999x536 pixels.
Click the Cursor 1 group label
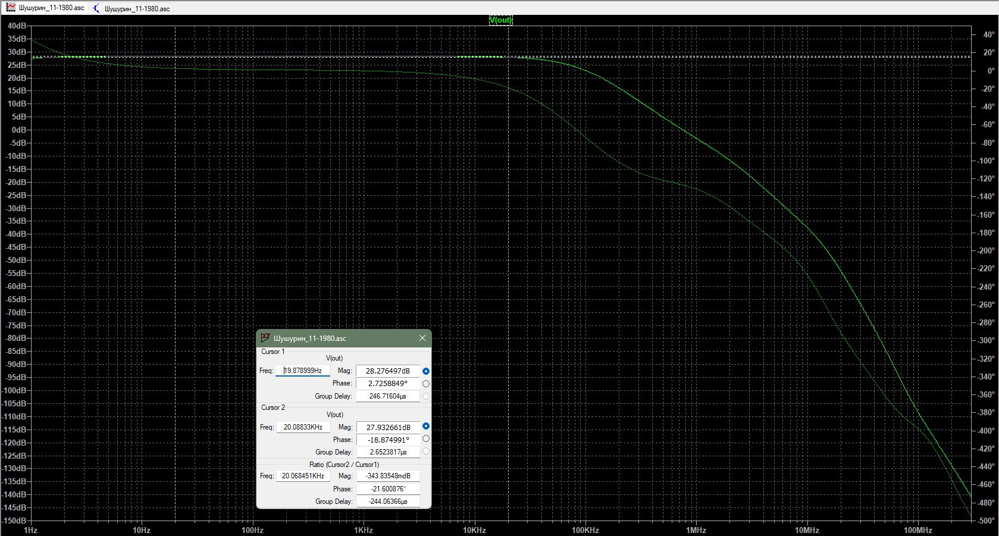[x=273, y=352]
